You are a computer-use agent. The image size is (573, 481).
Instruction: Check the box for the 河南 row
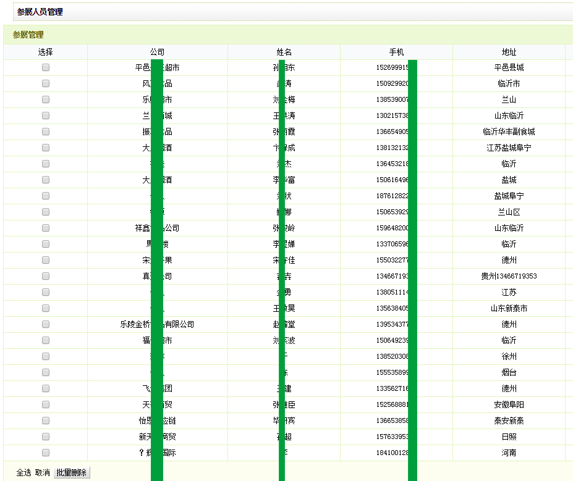(46, 453)
